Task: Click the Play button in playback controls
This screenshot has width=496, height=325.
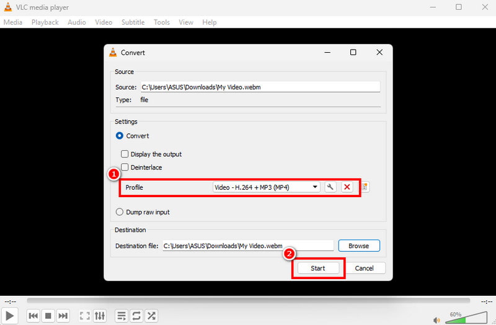Action: pyautogui.click(x=10, y=316)
